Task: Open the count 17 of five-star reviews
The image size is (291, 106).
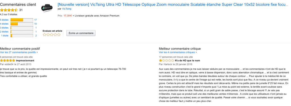Action: [36, 20]
